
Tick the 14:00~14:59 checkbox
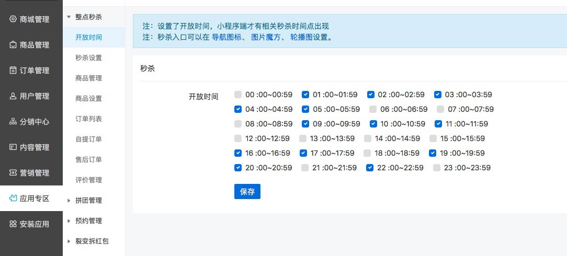[368, 138]
